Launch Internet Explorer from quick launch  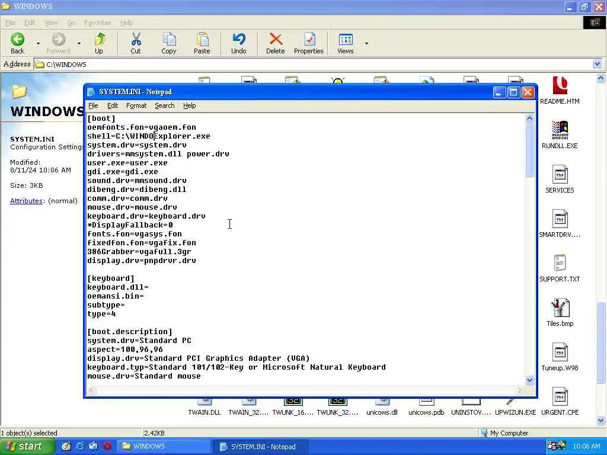[80, 446]
